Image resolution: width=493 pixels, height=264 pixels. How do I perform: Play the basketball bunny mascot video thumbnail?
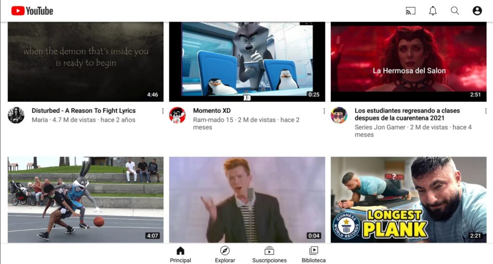[86, 199]
